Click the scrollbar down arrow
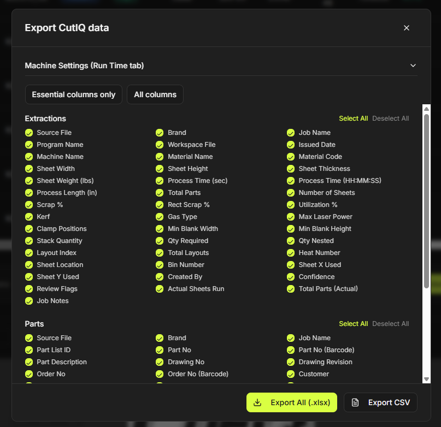Viewport: 441px width, 427px height. (x=426, y=379)
